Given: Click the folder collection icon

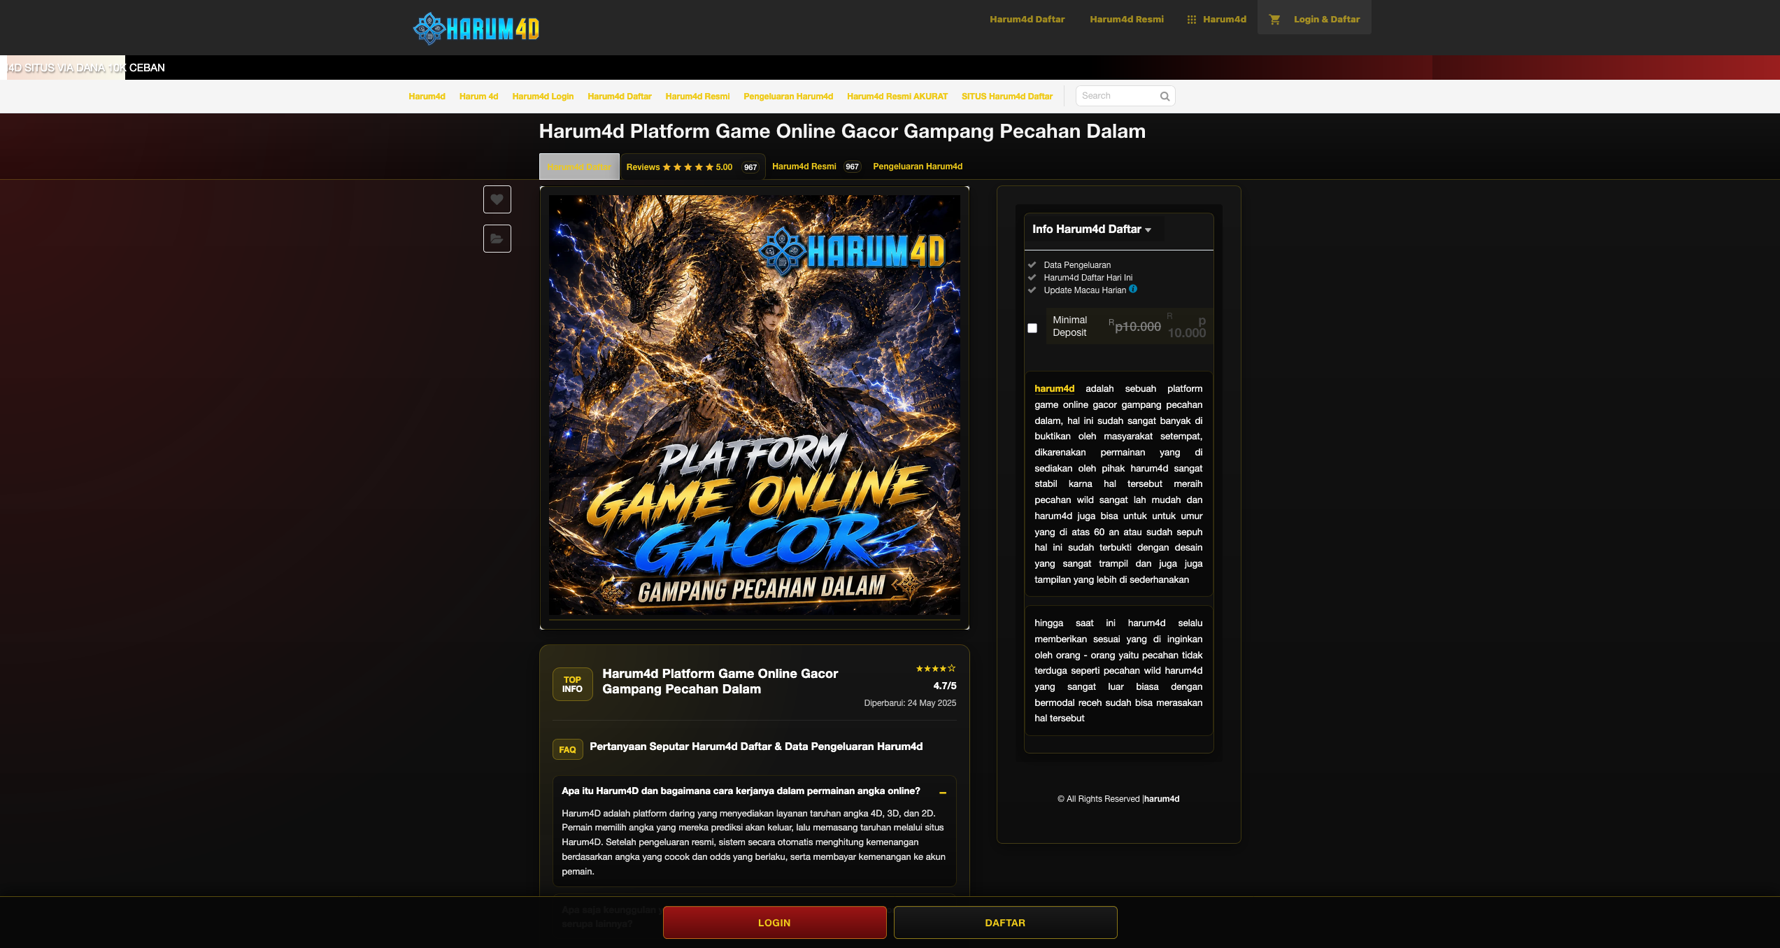Looking at the screenshot, I should click(x=497, y=239).
